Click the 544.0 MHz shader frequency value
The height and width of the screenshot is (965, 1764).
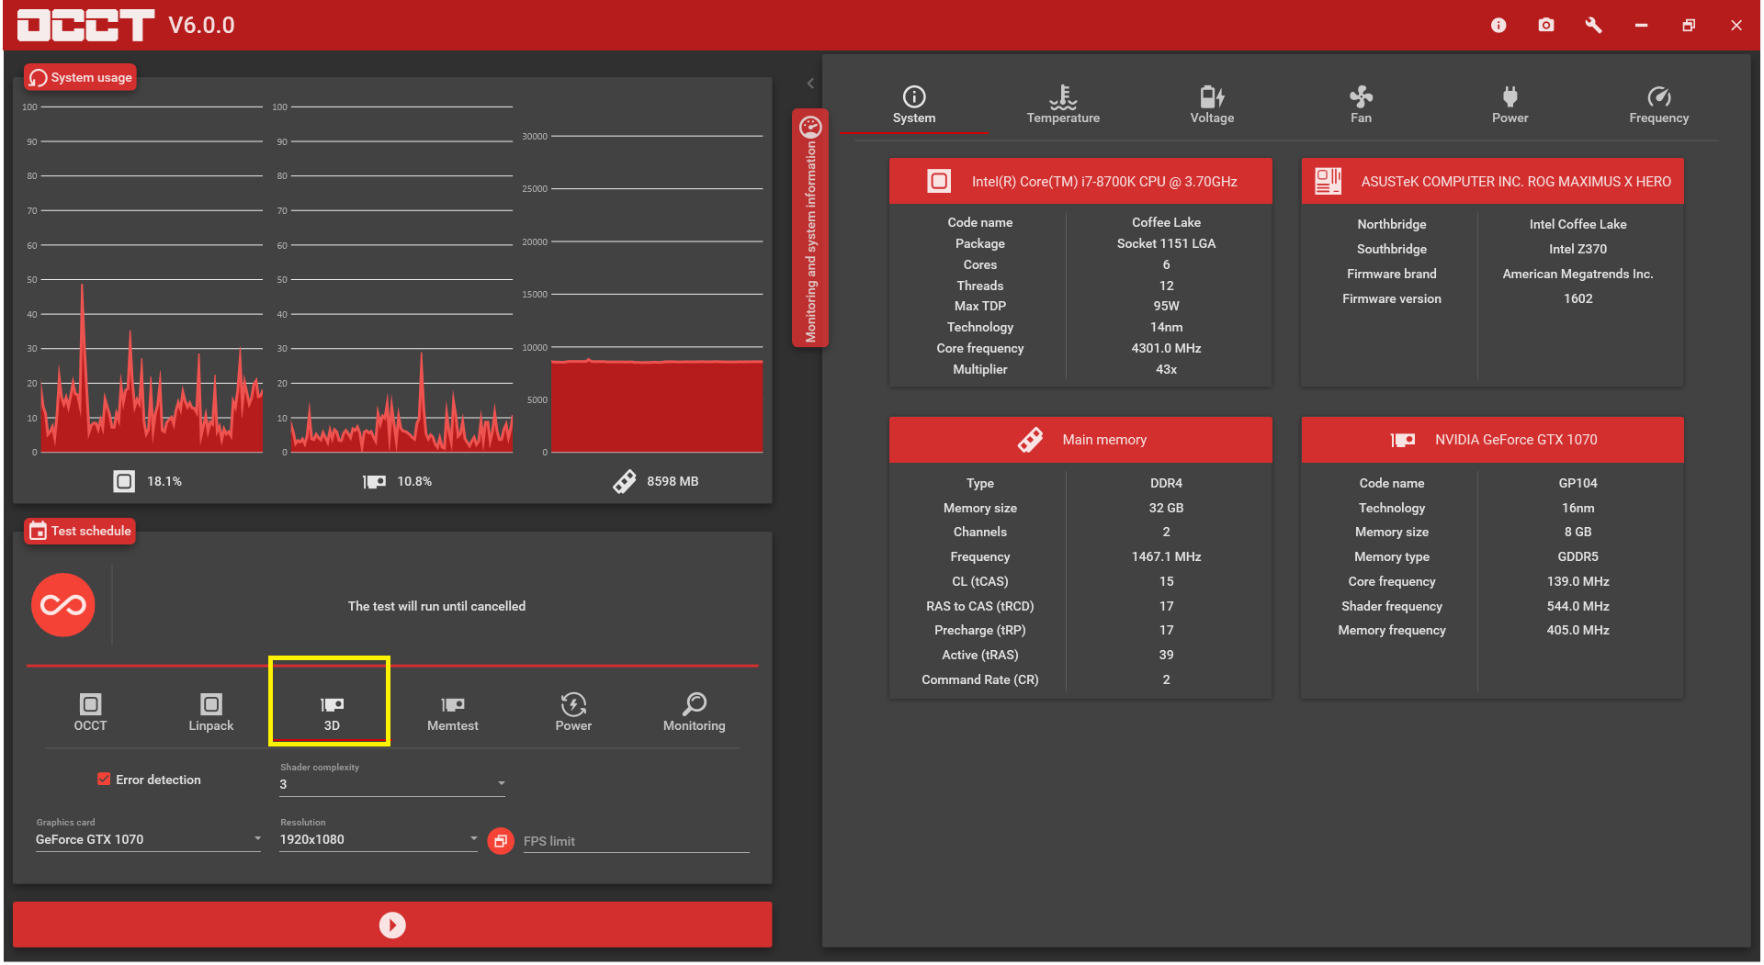[1577, 606]
